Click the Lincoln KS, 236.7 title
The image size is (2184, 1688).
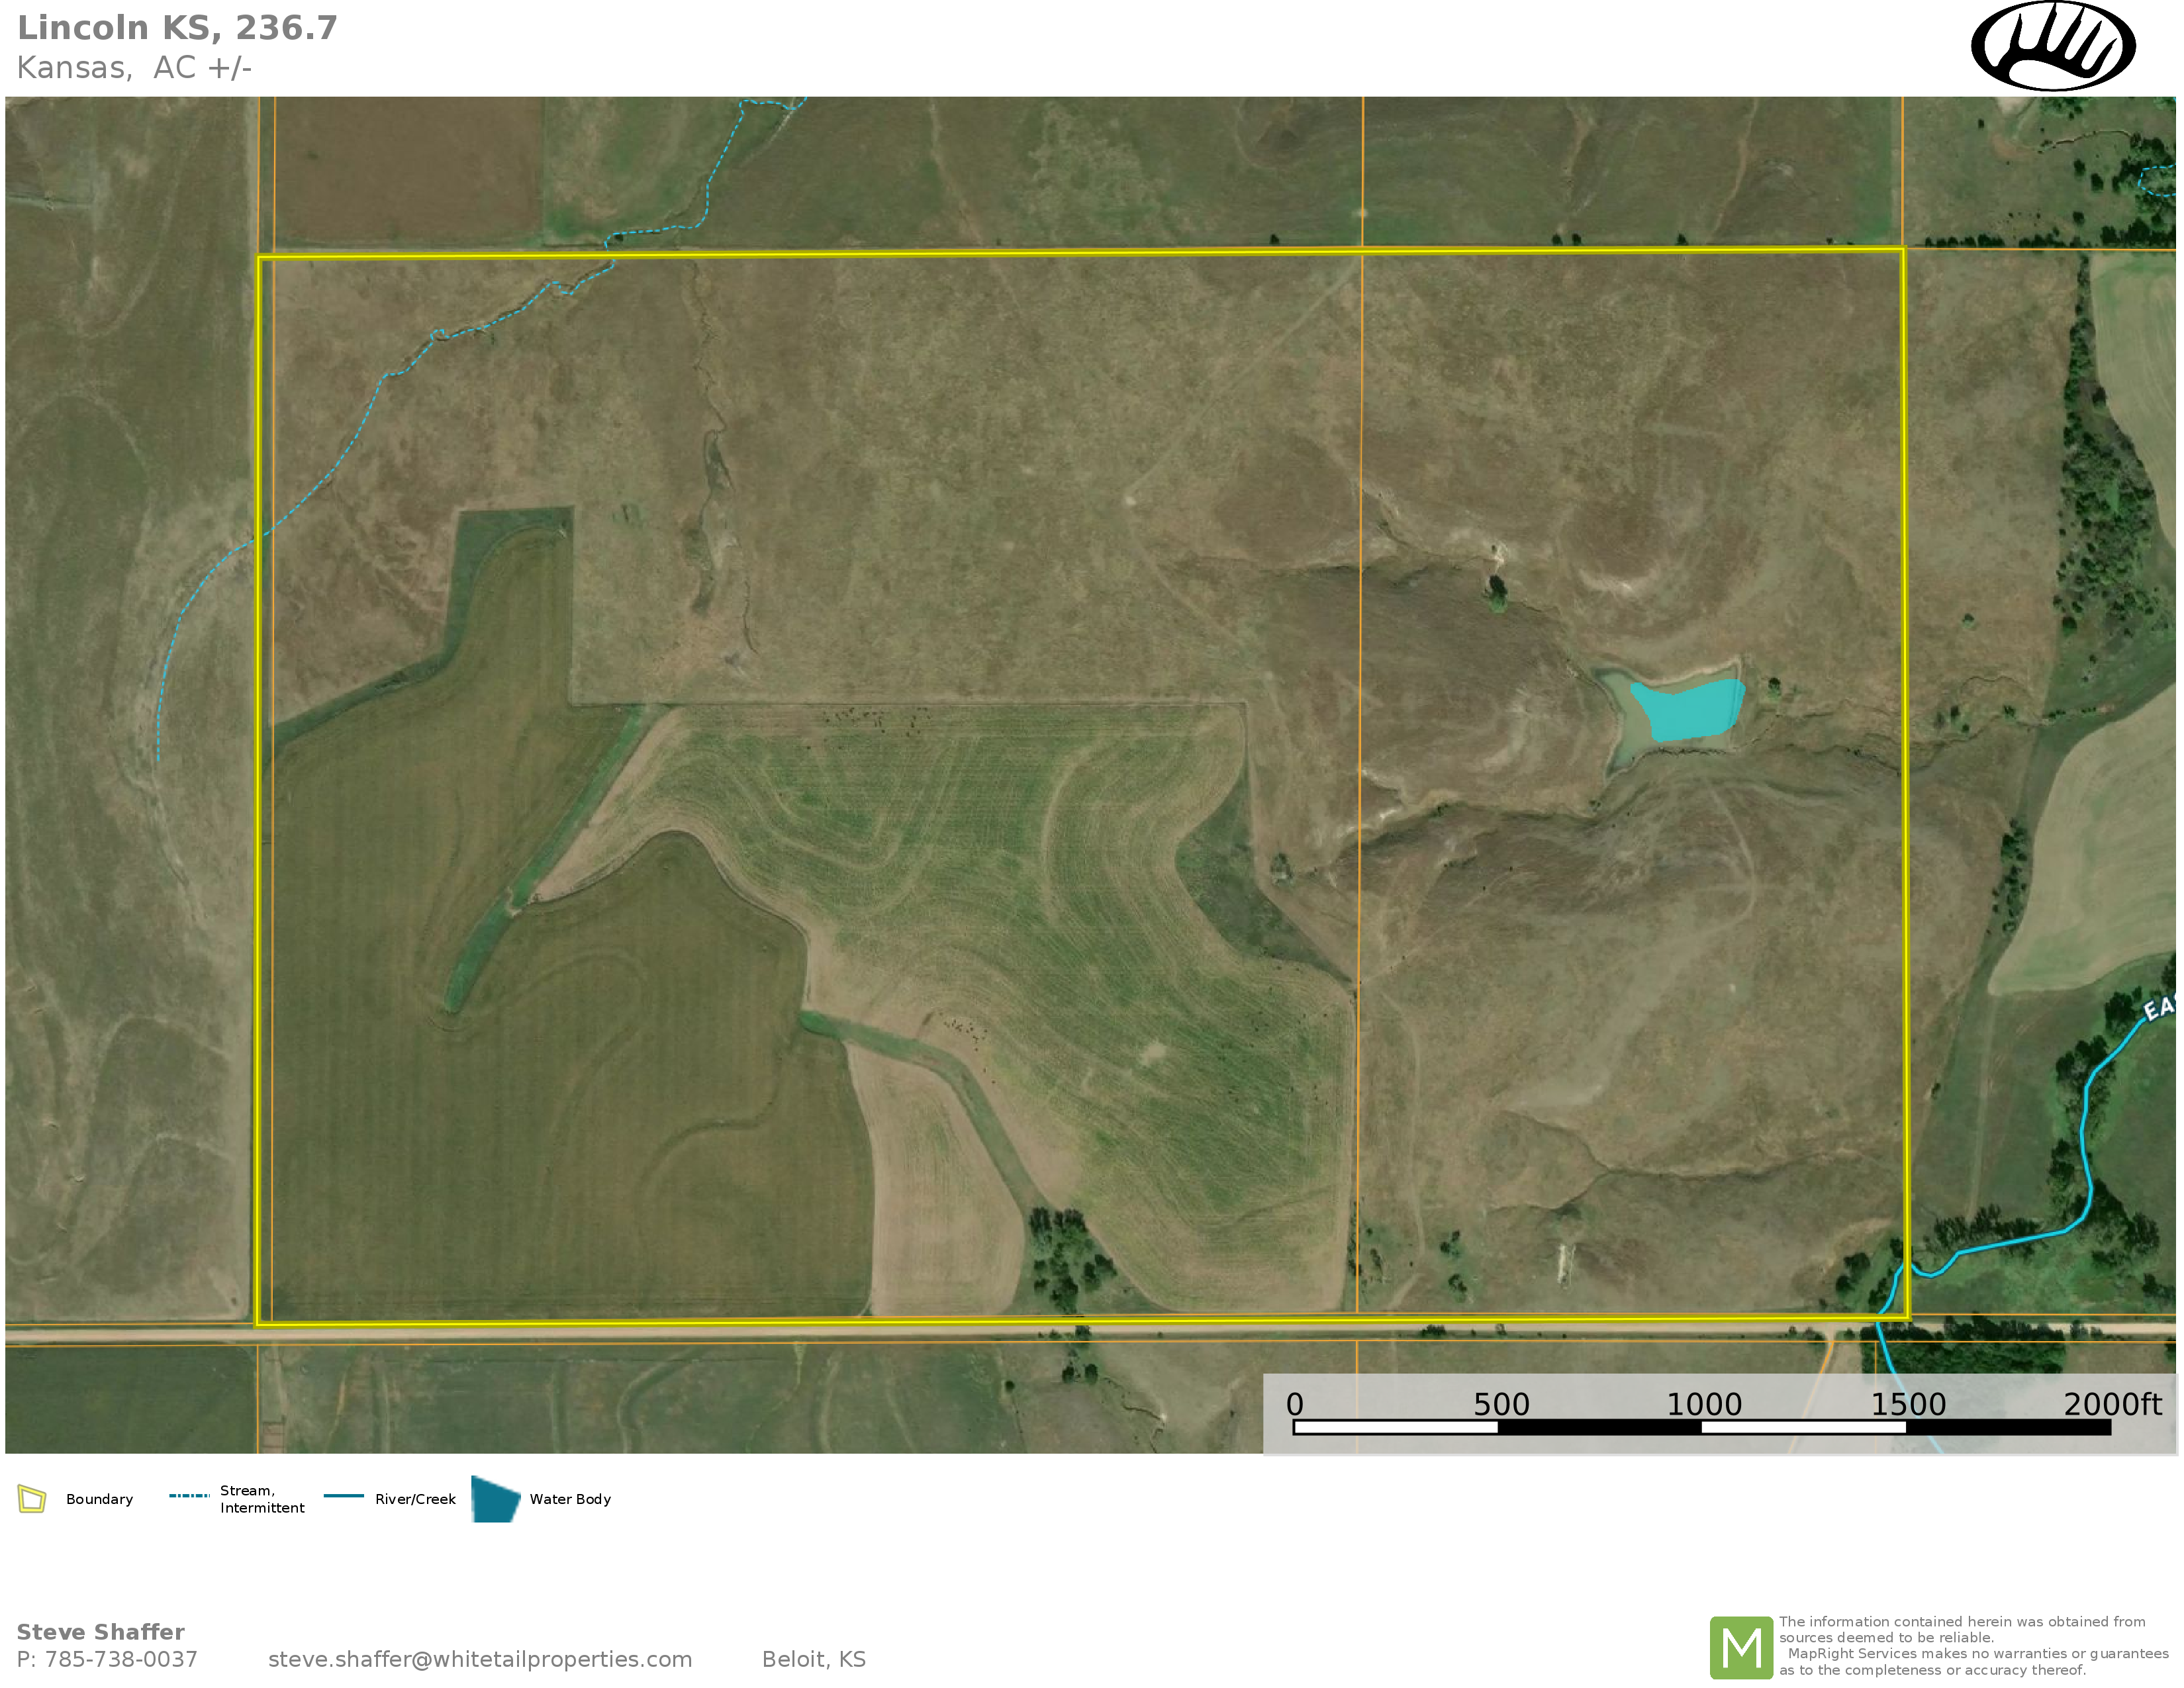[177, 28]
